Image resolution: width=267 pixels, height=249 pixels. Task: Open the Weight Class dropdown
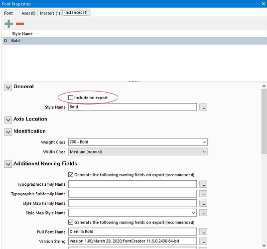click(138, 142)
